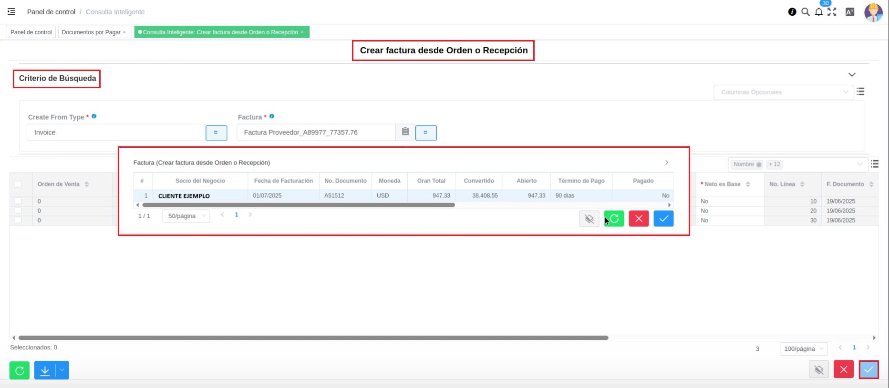Check the third row checkbox in table

[x=18, y=220]
